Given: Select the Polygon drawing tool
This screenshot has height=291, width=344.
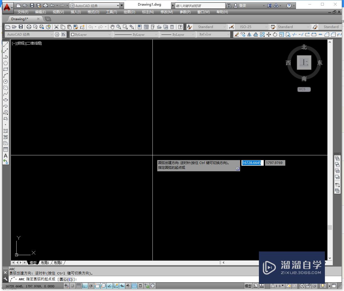Looking at the screenshot, I should click(x=6, y=63).
